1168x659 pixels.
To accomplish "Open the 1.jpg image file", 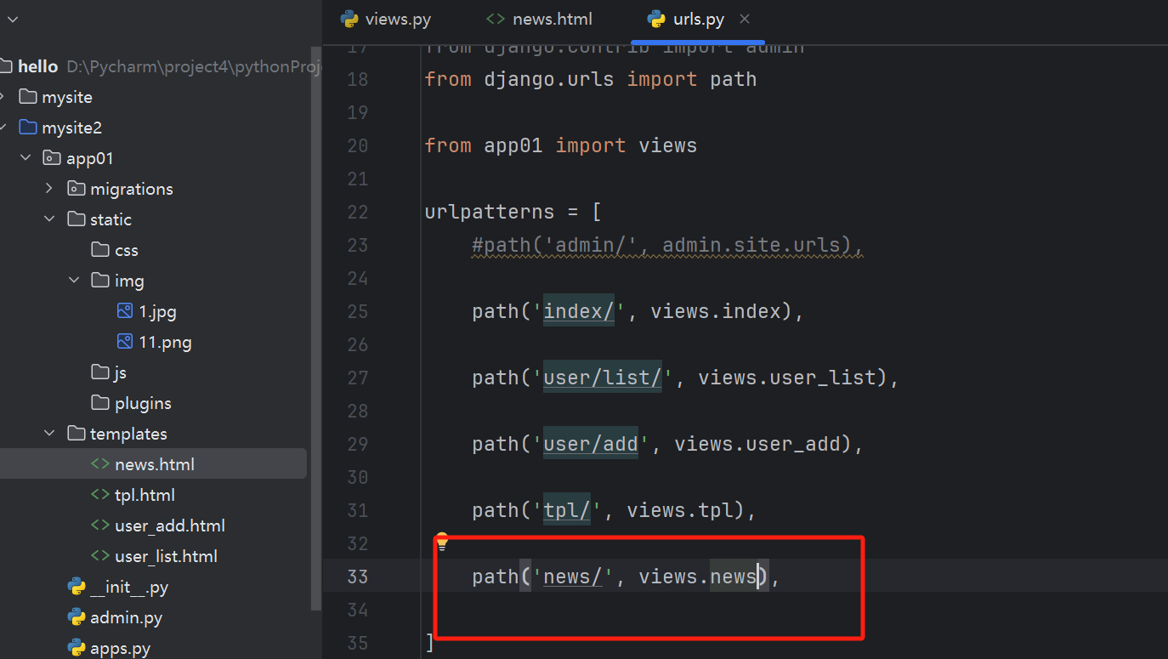I will tap(157, 311).
